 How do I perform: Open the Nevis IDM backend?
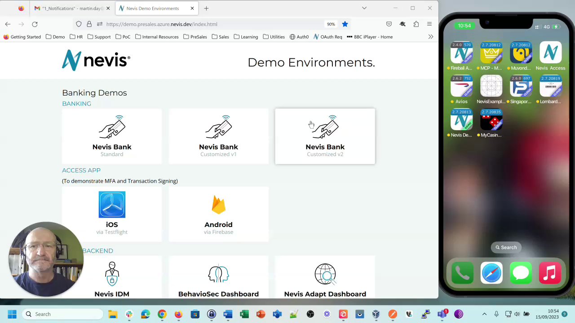click(x=112, y=278)
